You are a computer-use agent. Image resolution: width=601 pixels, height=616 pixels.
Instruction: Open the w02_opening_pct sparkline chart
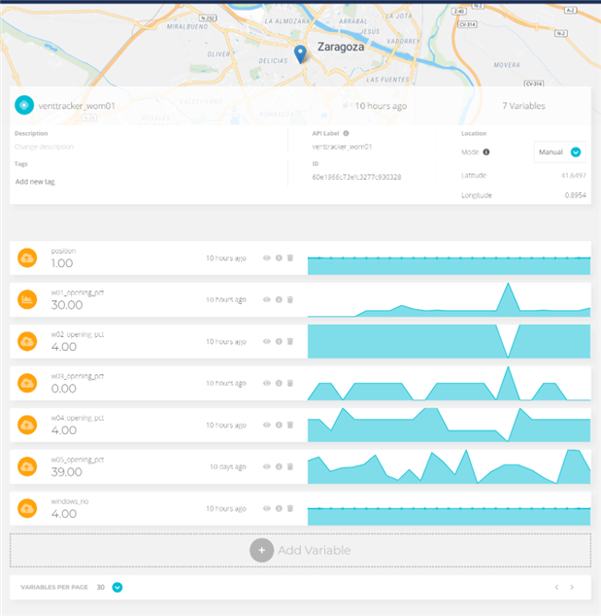pos(450,341)
